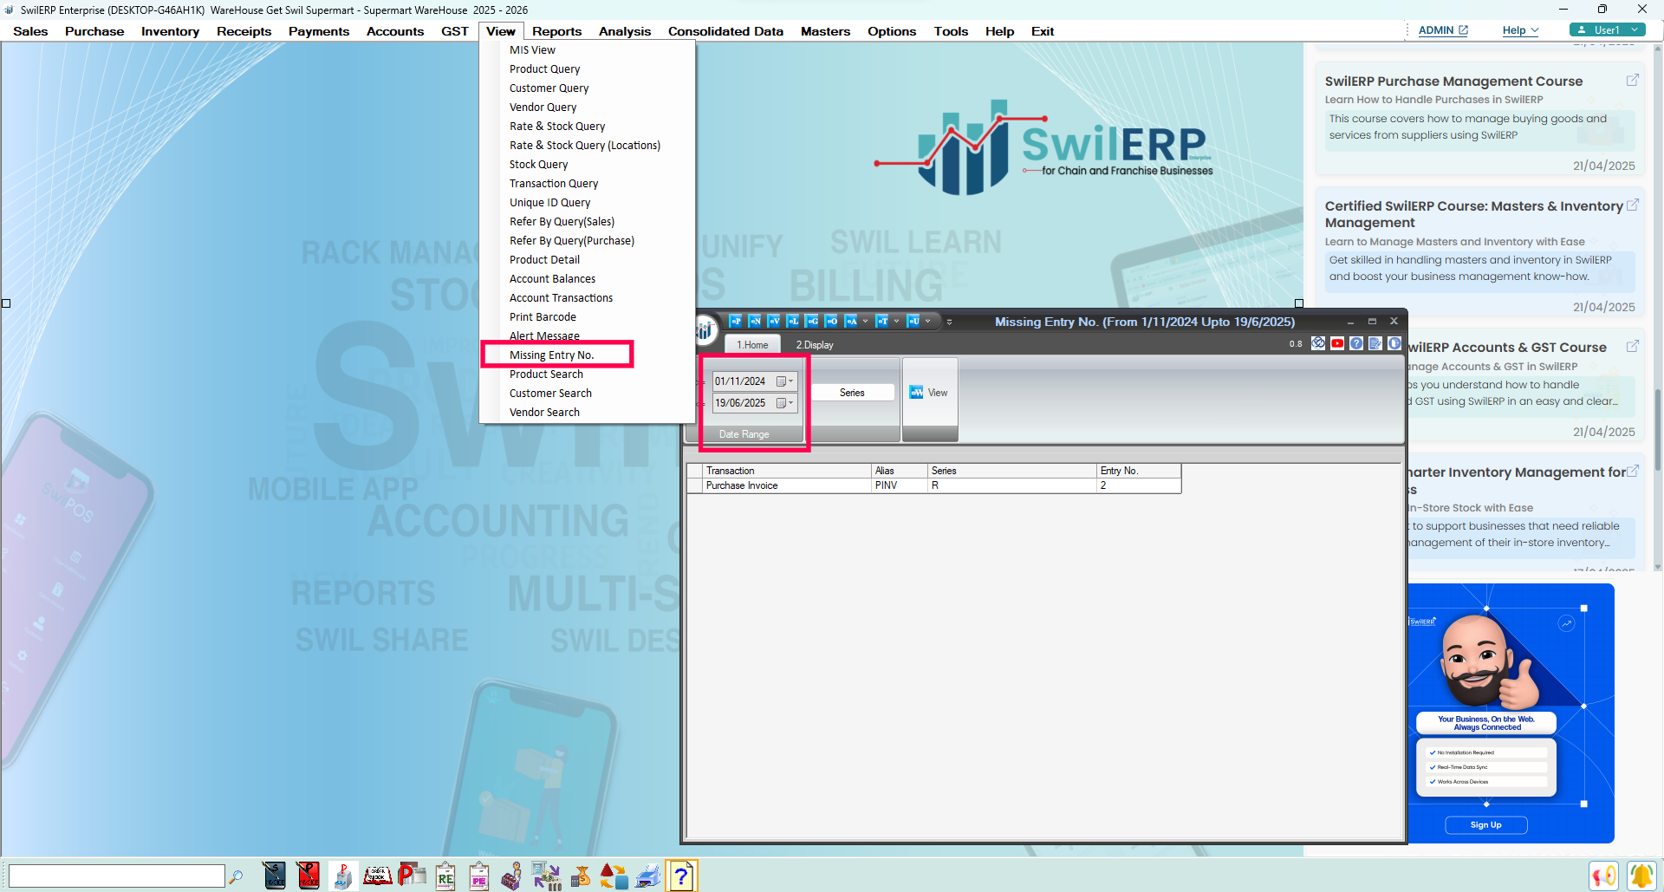The image size is (1664, 892).
Task: Click the ADMIN link
Action: tap(1443, 30)
